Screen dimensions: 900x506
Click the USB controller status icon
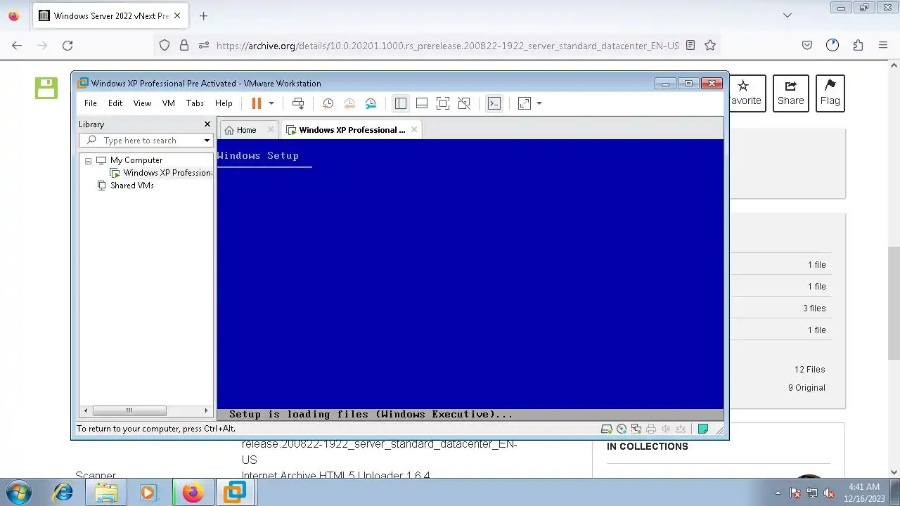point(681,429)
